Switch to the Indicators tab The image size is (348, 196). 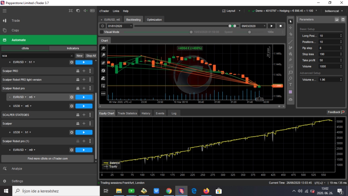[73, 48]
